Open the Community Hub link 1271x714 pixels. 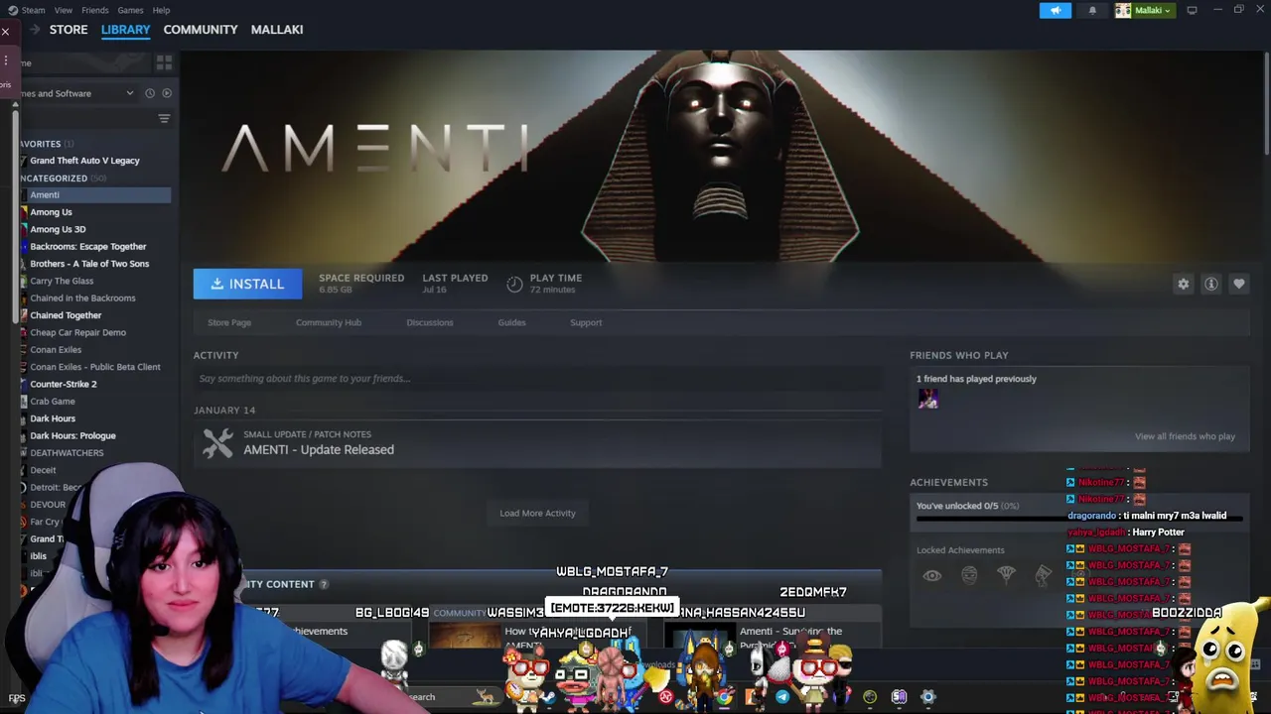click(329, 322)
